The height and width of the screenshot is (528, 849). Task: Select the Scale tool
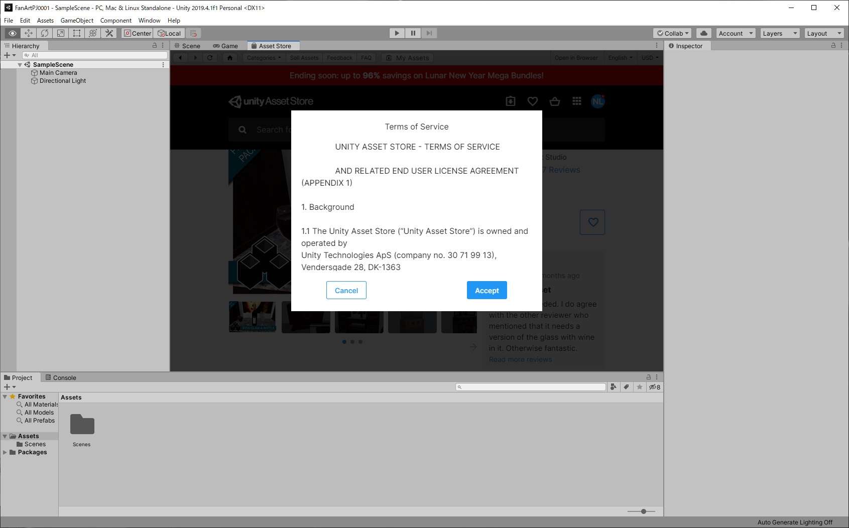(x=61, y=33)
